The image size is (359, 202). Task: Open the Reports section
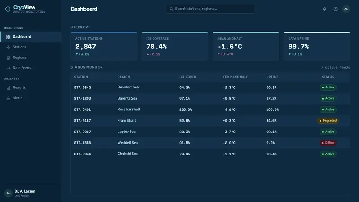[x=31, y=88]
